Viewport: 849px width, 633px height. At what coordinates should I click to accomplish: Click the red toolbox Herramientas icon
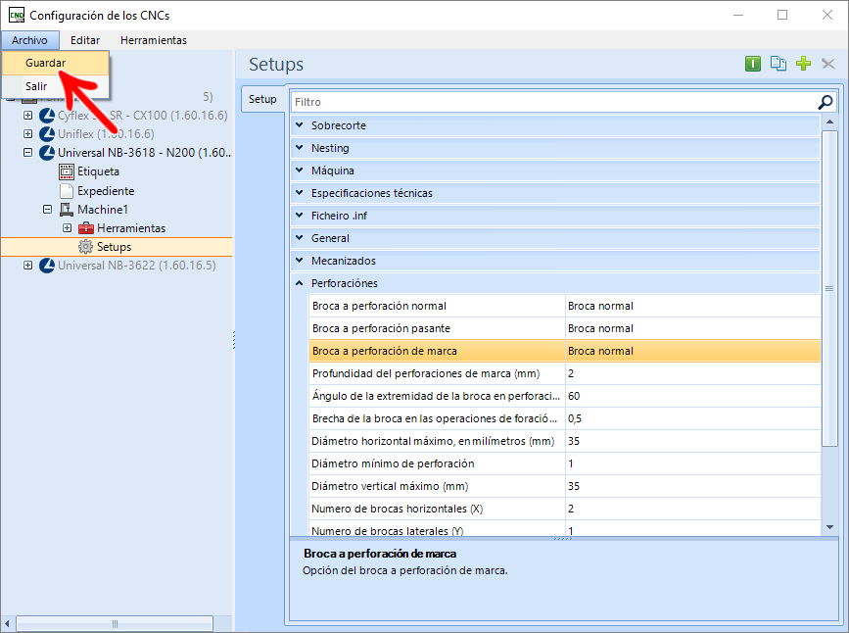86,228
